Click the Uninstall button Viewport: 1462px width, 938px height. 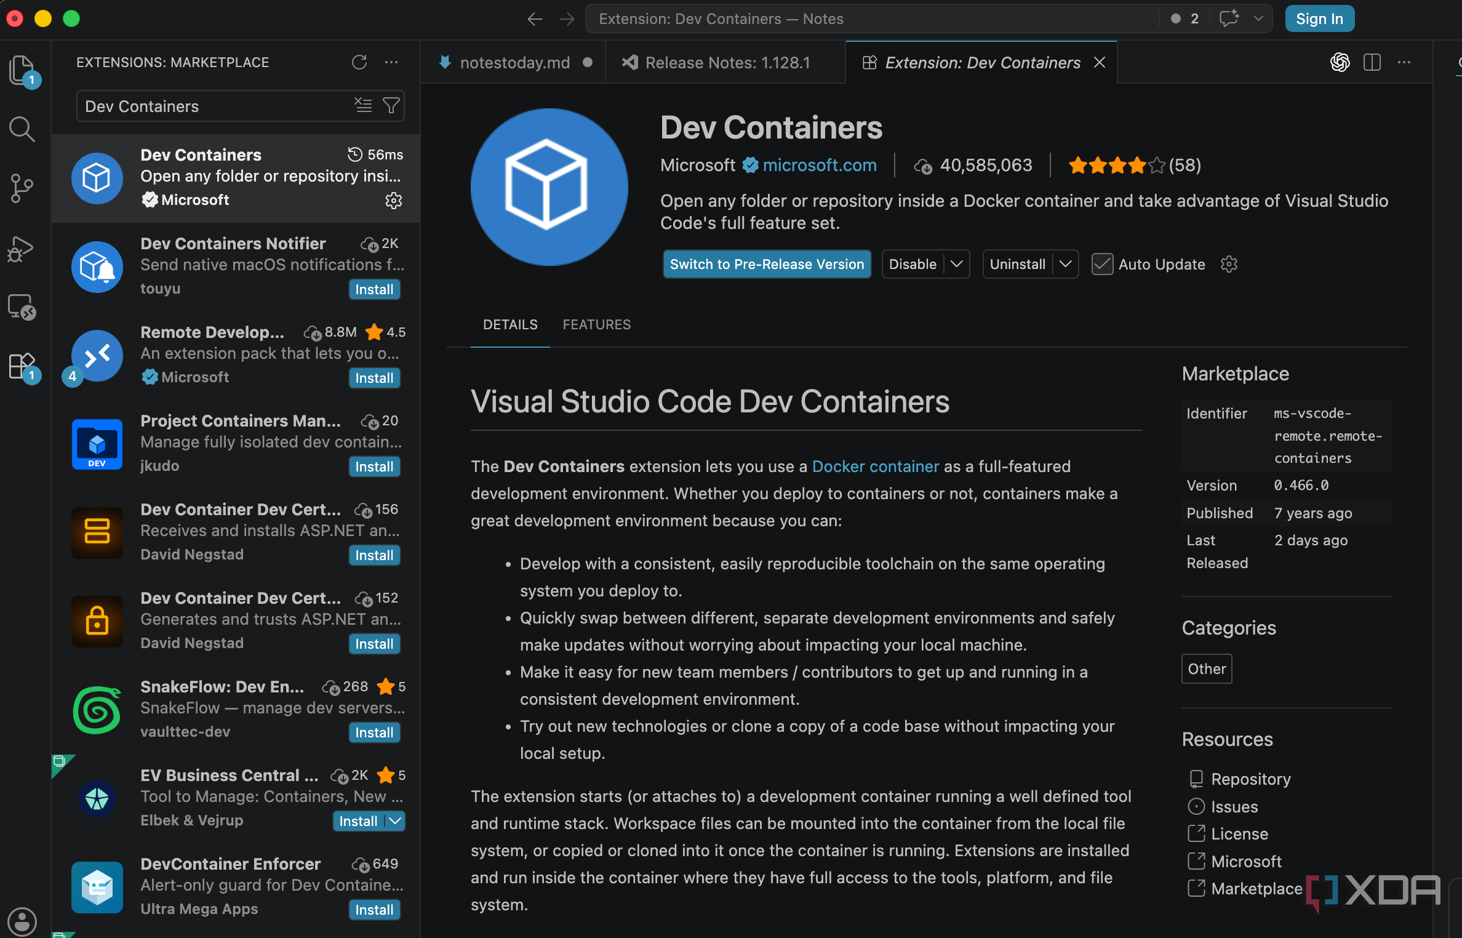click(1017, 264)
